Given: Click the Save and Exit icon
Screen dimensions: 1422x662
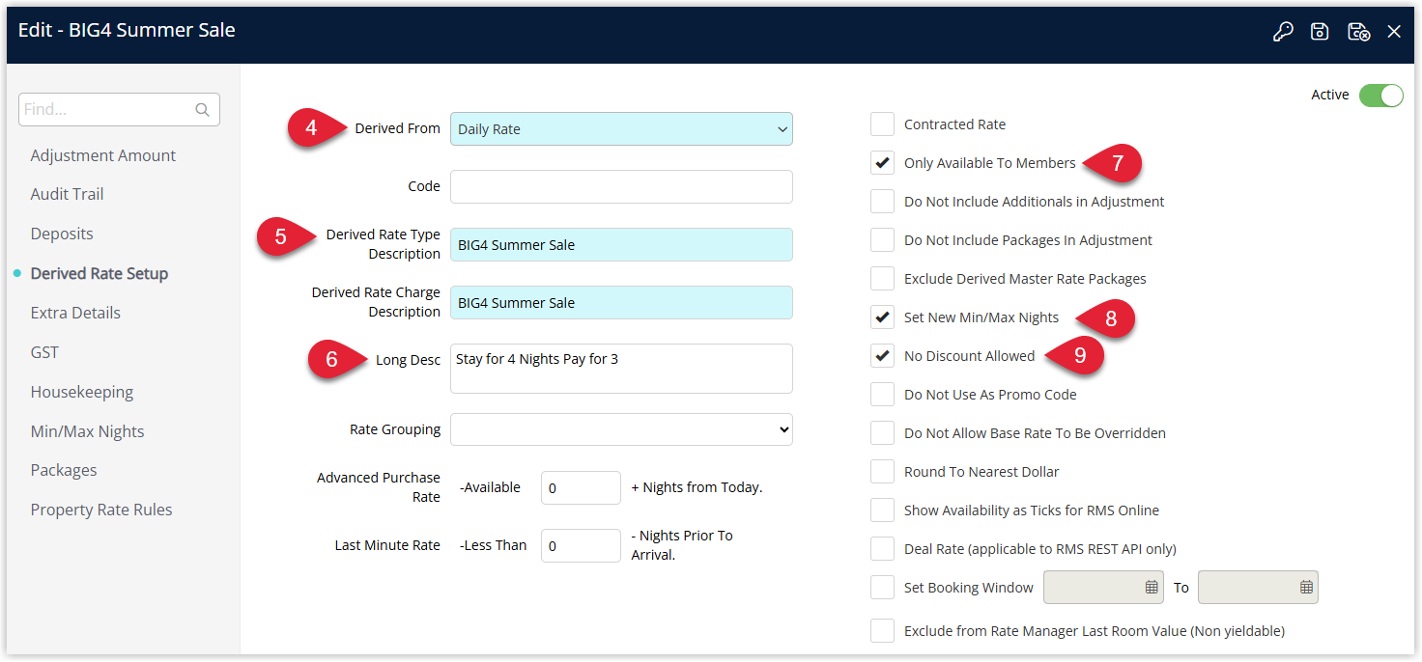Looking at the screenshot, I should (1358, 32).
